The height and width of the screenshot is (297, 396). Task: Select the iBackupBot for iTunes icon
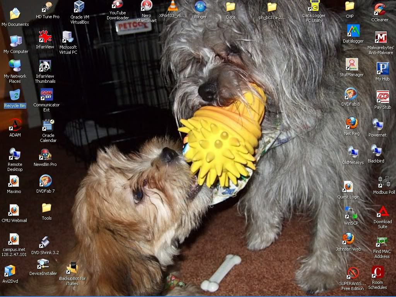tap(72, 268)
